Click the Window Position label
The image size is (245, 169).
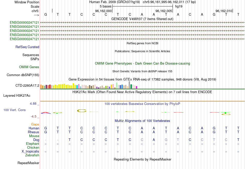[x=27, y=2]
